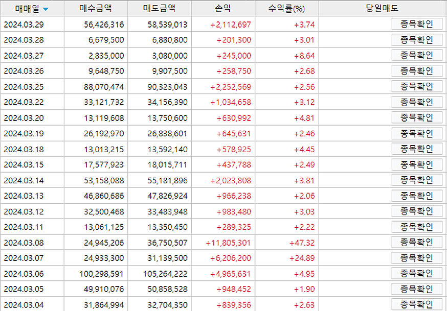447x311 pixels.
Task: Open 종목확인 for 2024.03.22
Action: [417, 102]
